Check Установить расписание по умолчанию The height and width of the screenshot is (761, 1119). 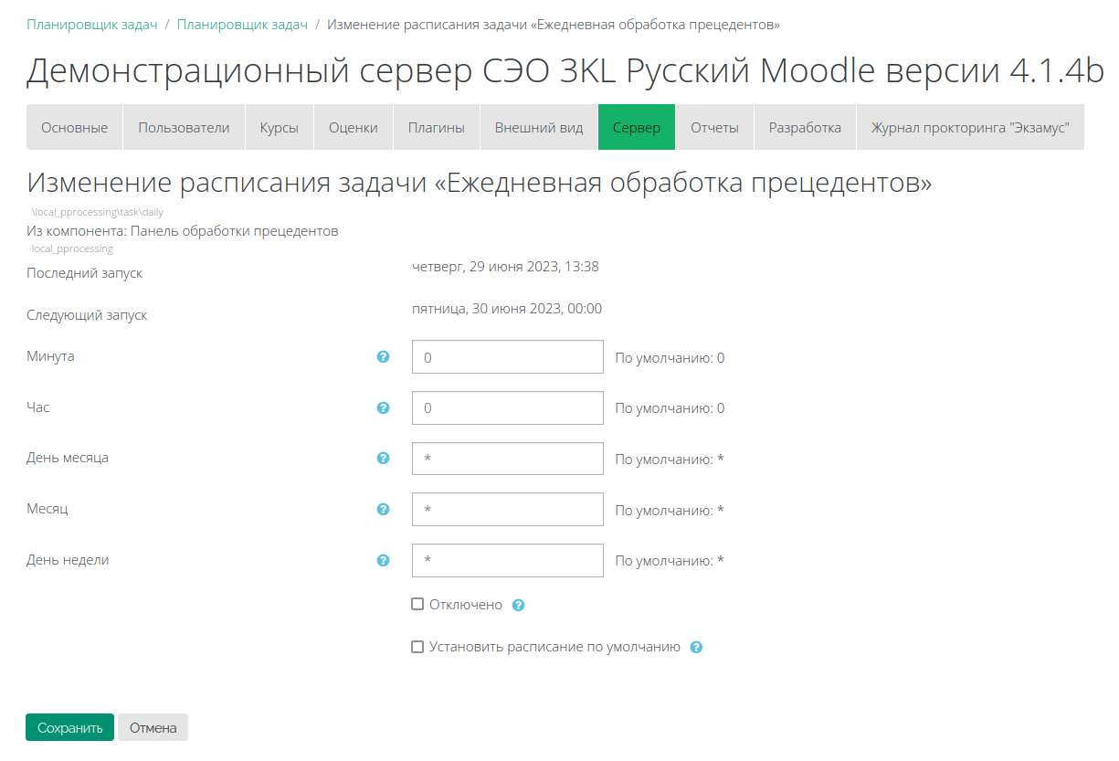(x=417, y=646)
